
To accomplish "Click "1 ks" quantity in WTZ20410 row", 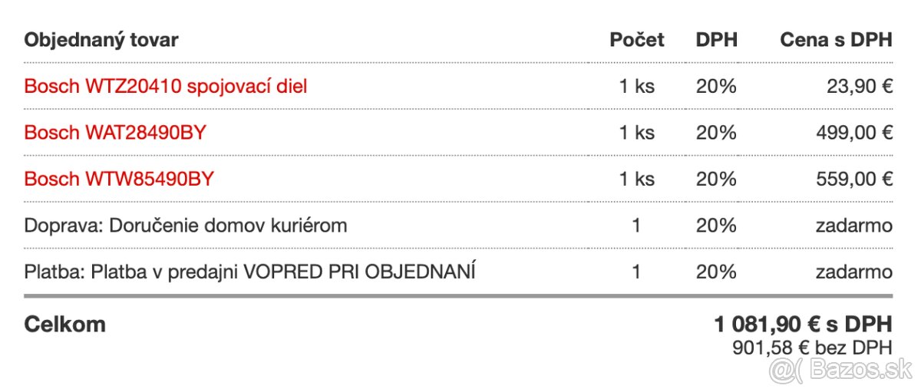I will tap(637, 87).
